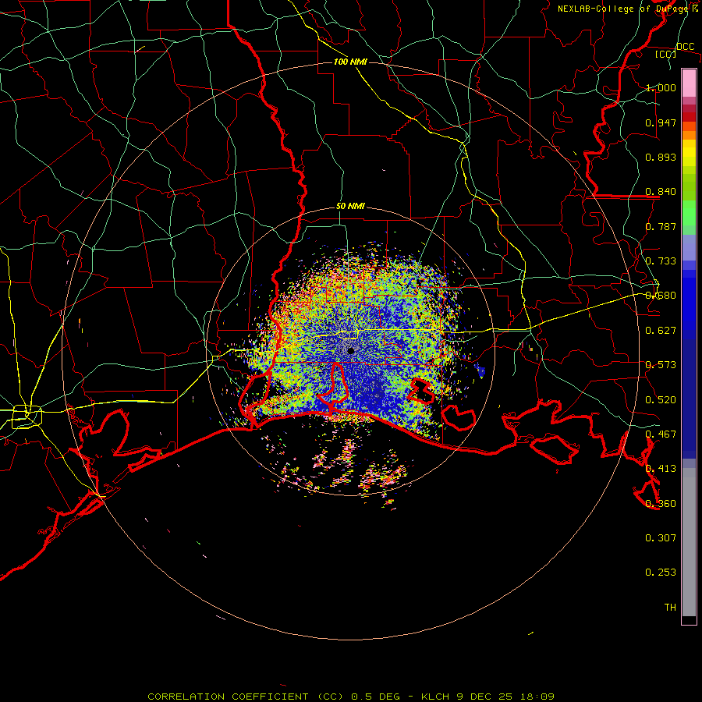This screenshot has height=702, width=702.
Task: Click the gray segment of the color bar
Action: pyautogui.click(x=689, y=542)
